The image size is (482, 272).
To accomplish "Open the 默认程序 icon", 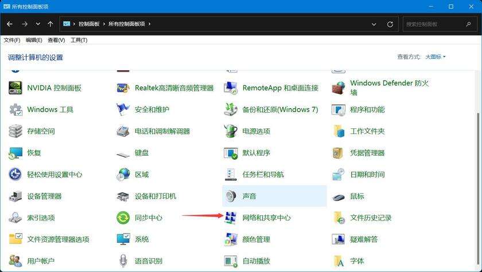I will coord(231,153).
